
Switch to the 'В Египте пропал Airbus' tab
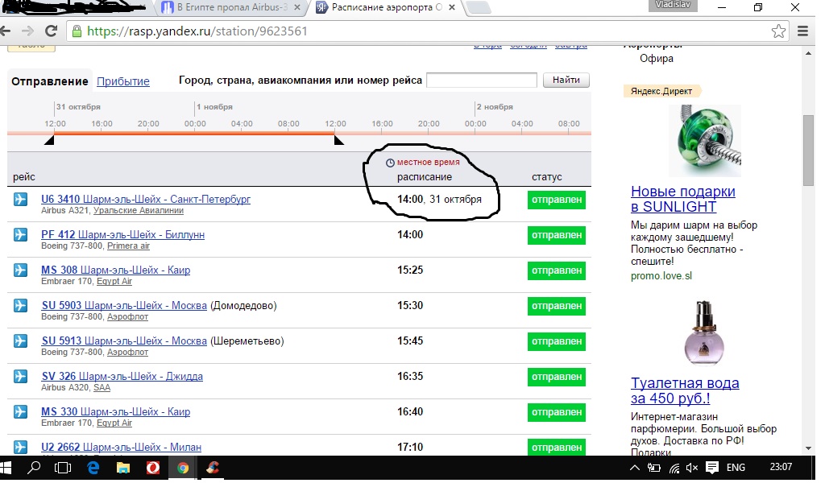click(230, 7)
